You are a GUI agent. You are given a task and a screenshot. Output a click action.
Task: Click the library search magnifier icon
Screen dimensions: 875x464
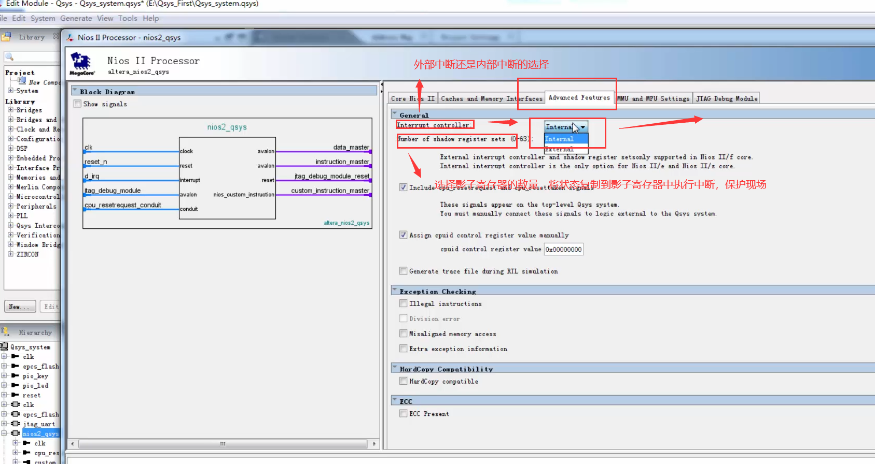click(x=9, y=57)
